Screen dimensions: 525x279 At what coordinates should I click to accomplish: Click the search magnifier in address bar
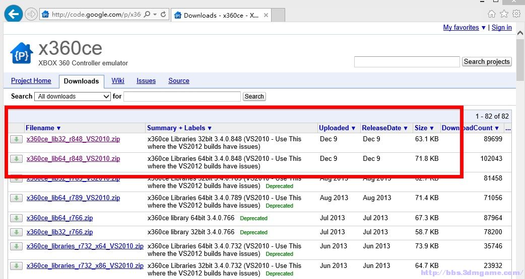coord(147,15)
